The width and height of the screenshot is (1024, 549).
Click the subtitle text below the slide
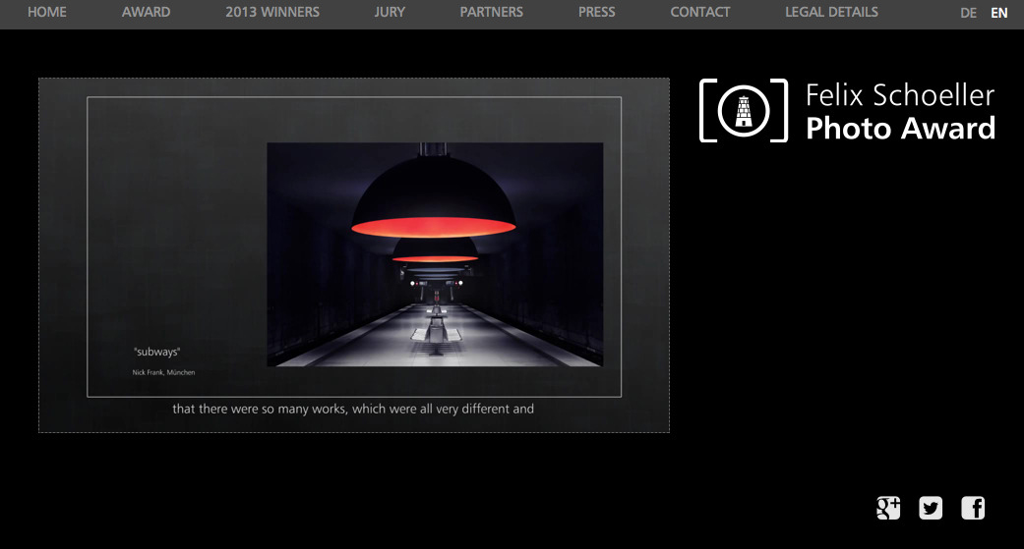[353, 409]
